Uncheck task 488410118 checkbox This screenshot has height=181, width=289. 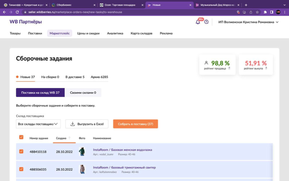(x=21, y=151)
